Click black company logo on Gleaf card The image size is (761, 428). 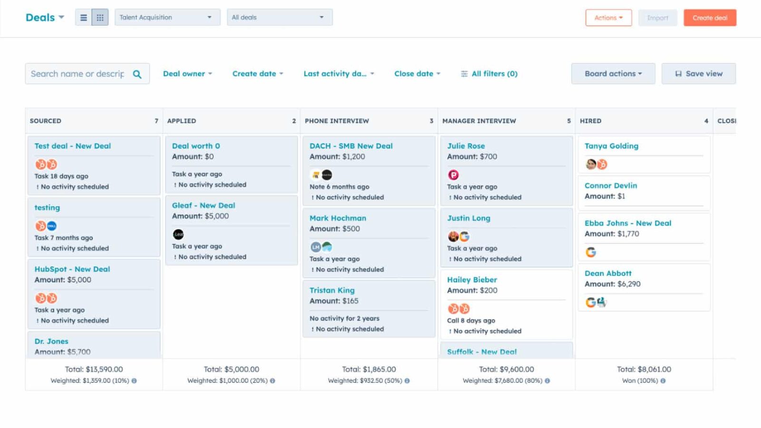[178, 234]
